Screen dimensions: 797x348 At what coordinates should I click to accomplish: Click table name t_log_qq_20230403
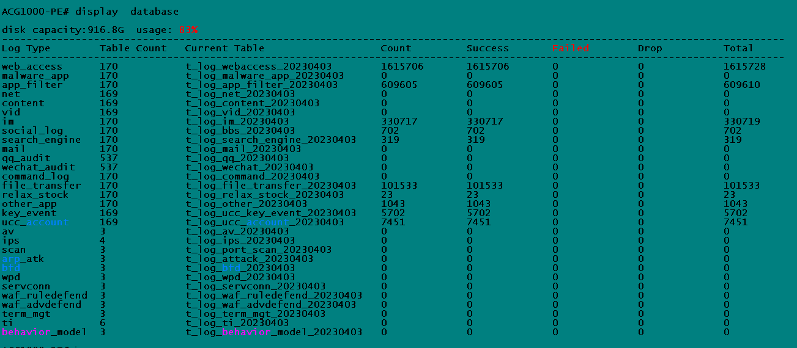click(237, 158)
